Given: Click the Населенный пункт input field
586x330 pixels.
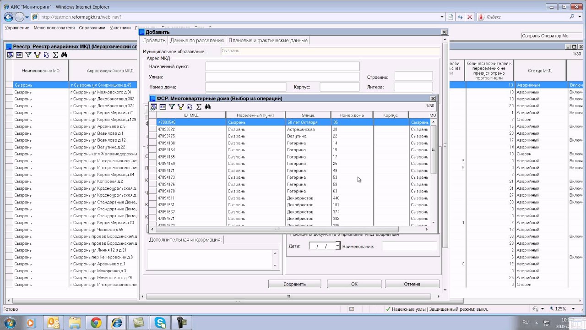Looking at the screenshot, I should click(x=282, y=66).
